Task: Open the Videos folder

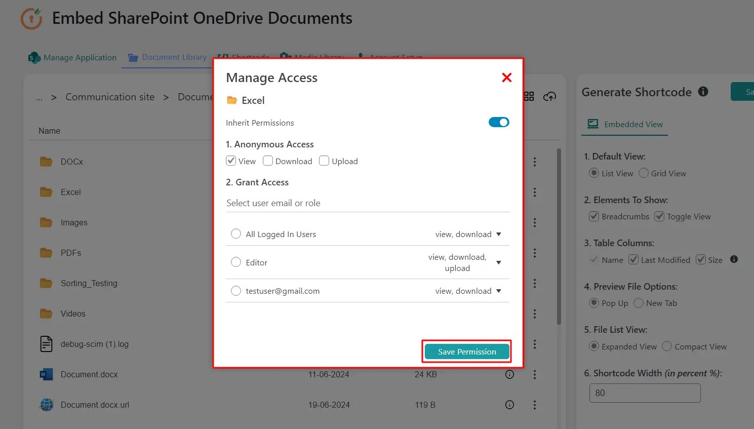Action: 73,314
